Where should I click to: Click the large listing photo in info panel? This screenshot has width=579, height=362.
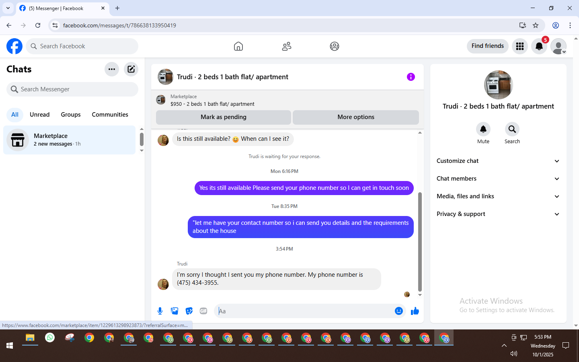coord(499,85)
